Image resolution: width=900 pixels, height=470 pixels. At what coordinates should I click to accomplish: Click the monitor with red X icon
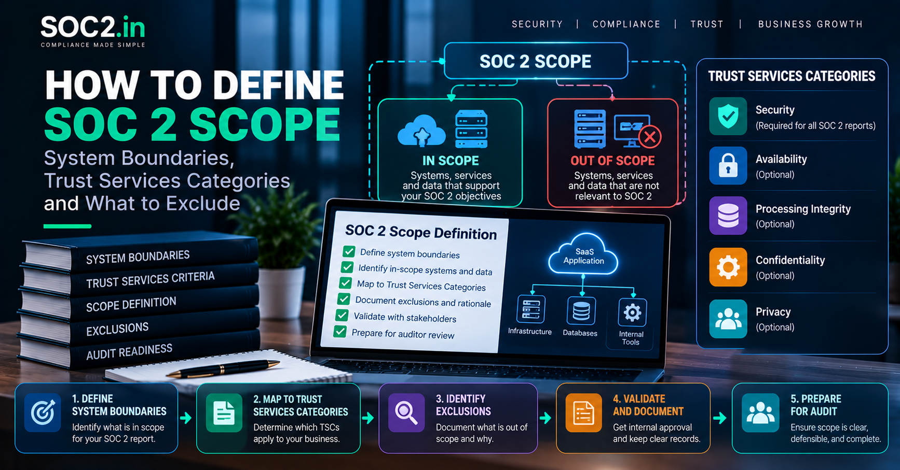point(637,132)
